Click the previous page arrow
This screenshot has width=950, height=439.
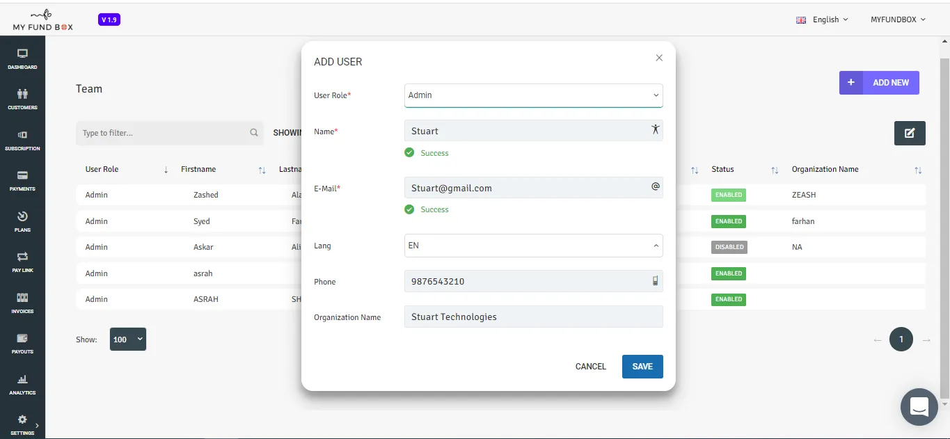coord(877,340)
